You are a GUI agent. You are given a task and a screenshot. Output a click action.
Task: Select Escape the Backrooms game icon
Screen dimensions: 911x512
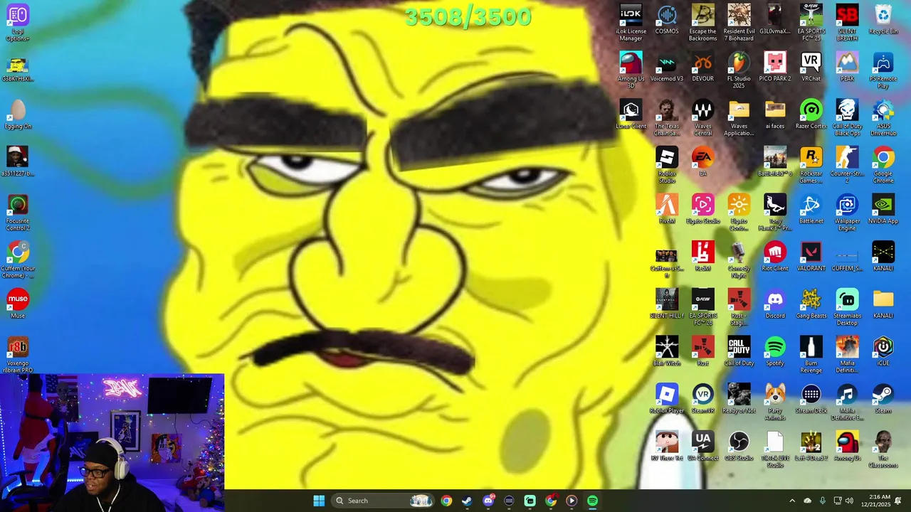coord(702,23)
